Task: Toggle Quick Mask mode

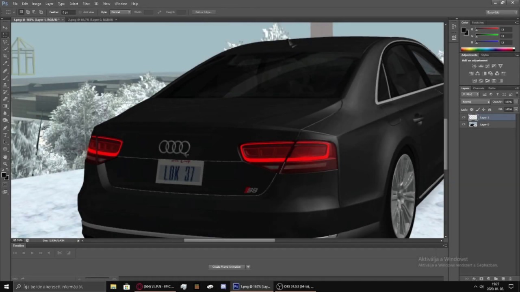Action: (5, 185)
